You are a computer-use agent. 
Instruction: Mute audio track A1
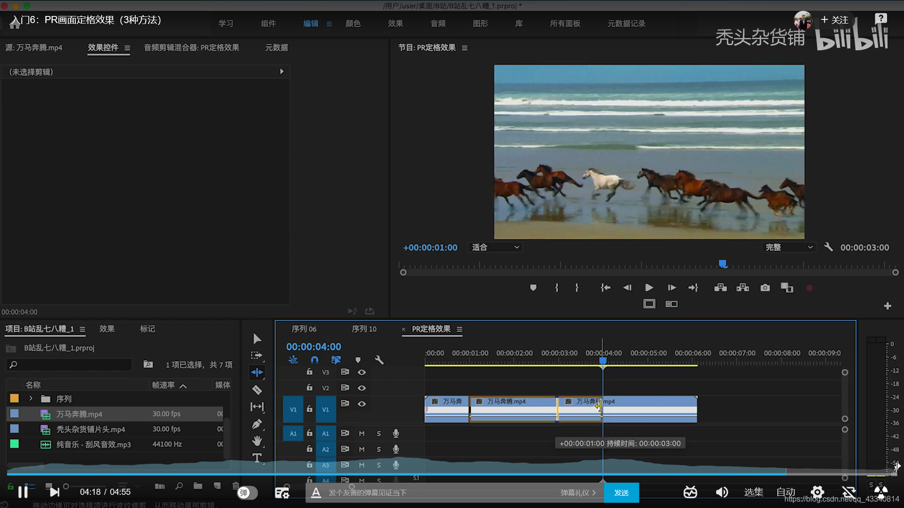[362, 434]
